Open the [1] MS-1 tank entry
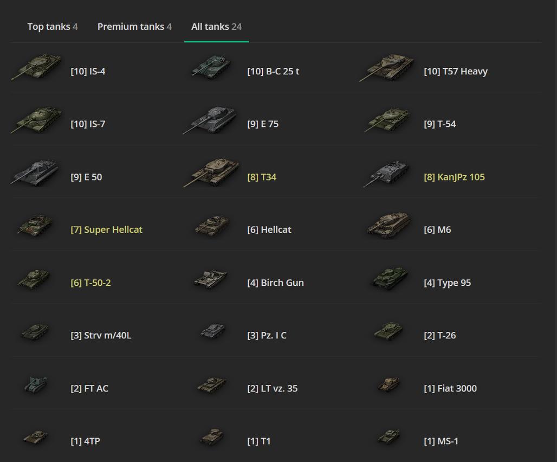The image size is (557, 462). pyautogui.click(x=441, y=441)
